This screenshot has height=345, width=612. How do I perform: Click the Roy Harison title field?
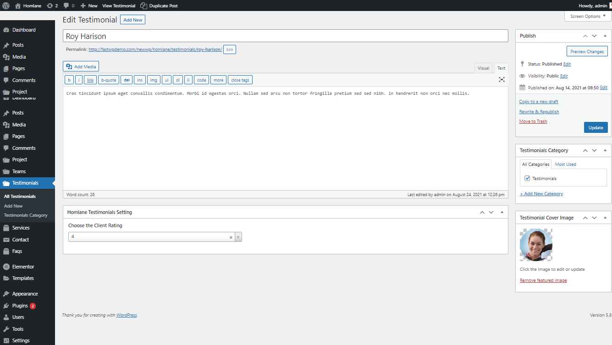coord(285,36)
